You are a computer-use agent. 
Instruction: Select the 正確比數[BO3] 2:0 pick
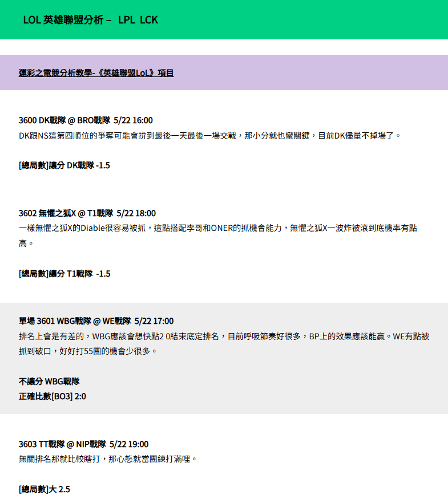point(53,396)
